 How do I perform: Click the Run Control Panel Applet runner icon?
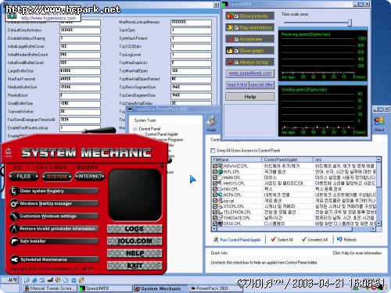tap(216, 240)
